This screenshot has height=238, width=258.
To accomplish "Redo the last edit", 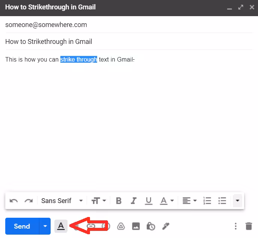I will [28, 200].
